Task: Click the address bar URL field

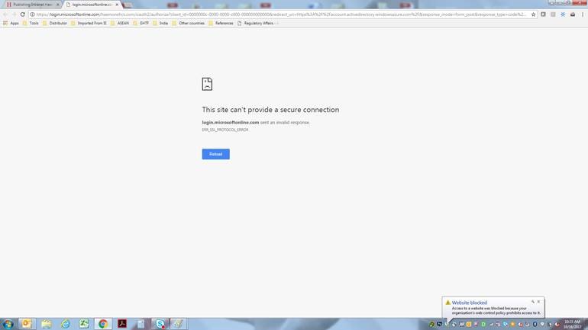Action: [281, 14]
